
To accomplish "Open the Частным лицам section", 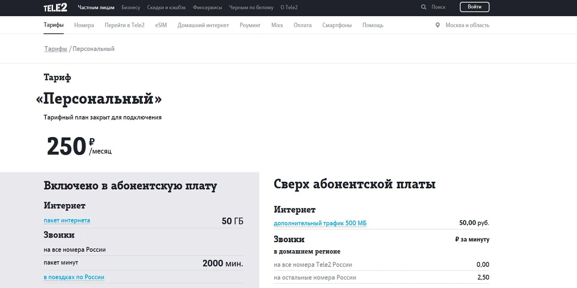I will 96,7.
